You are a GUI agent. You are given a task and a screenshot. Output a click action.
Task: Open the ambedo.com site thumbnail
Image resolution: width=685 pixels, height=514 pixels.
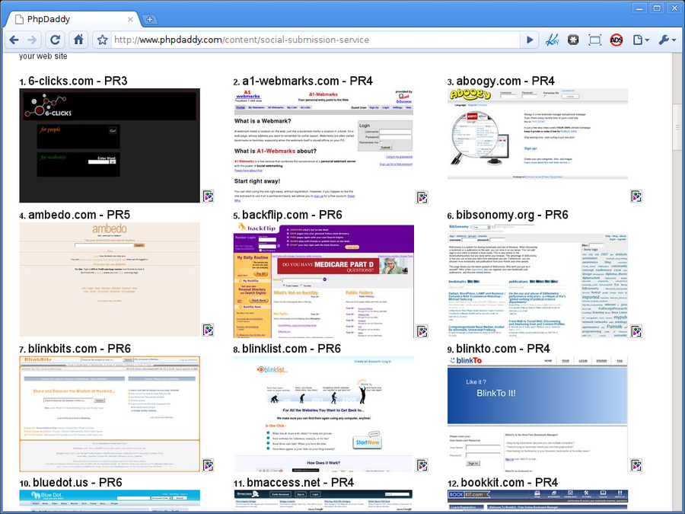(110, 279)
